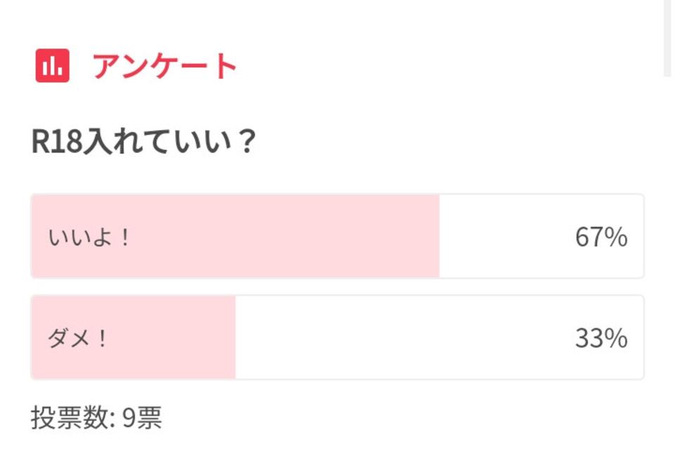Screen dimensions: 675x461
Task: Click the いいよ！ label text
Action: 89,237
